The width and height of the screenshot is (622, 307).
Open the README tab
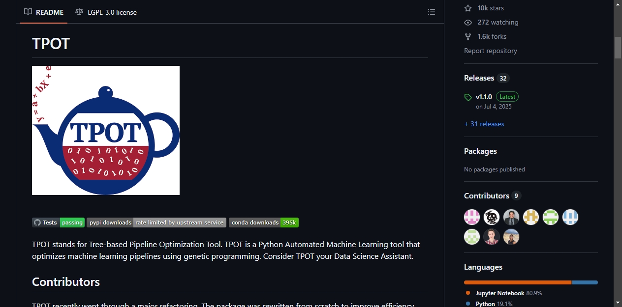[44, 12]
